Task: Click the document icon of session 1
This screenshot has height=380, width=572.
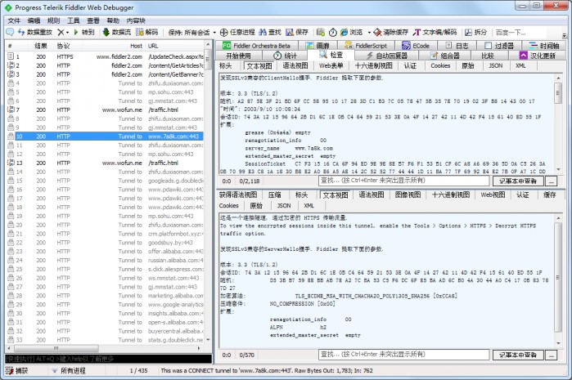Action: pos(11,56)
